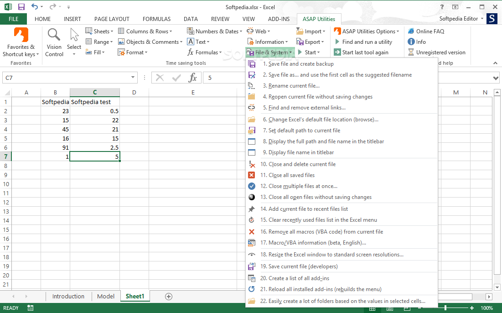The image size is (502, 313).
Task: Click red X icon for Remove all macros
Action: [252, 232]
